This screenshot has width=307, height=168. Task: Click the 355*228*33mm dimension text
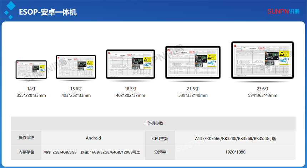point(31,95)
